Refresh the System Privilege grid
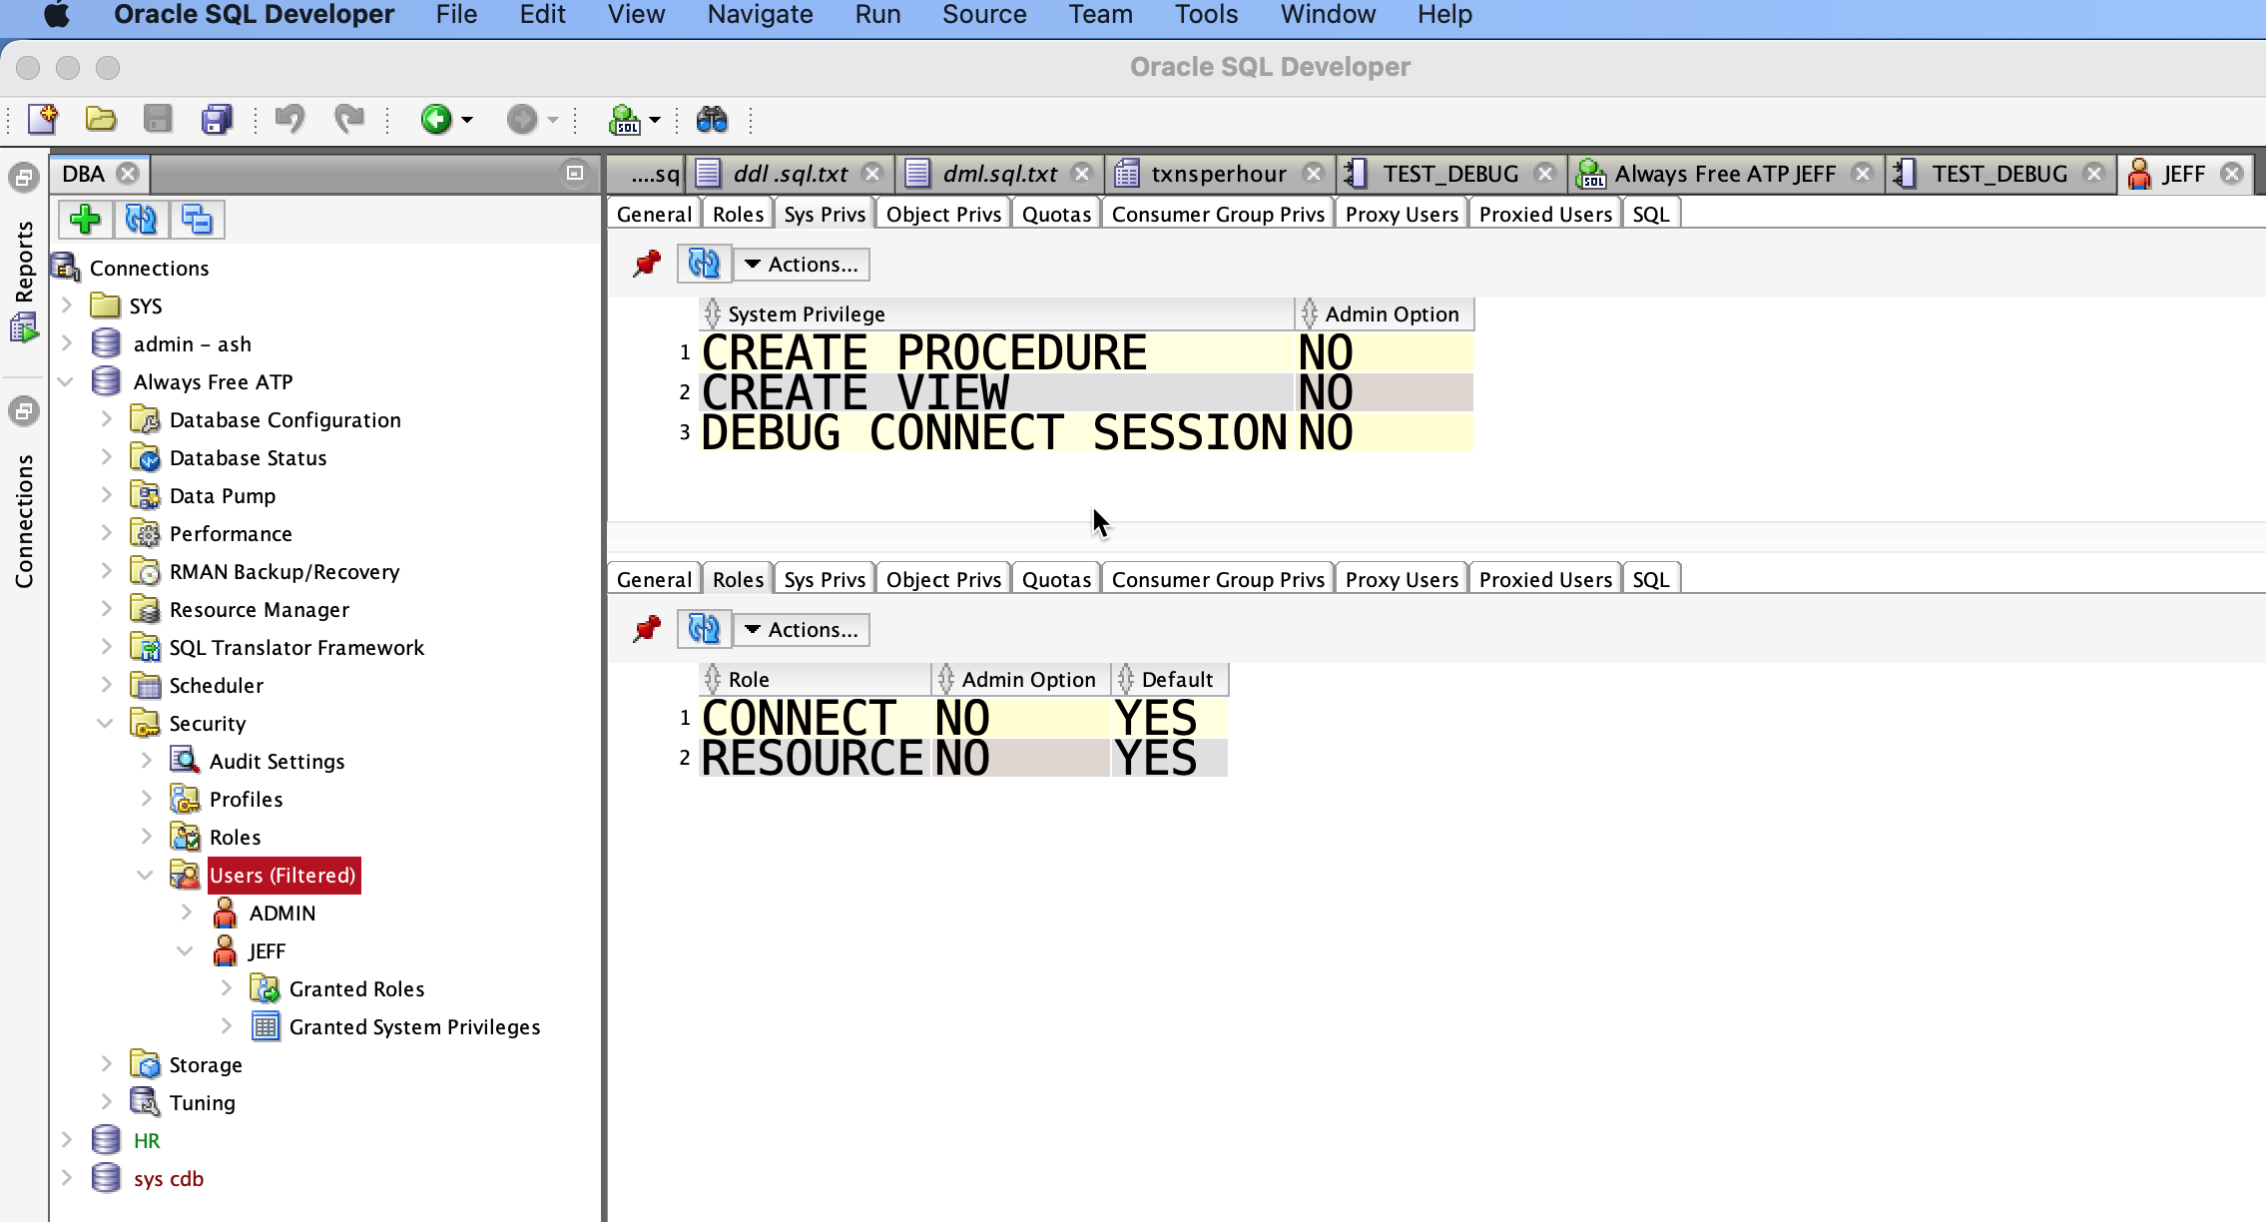The width and height of the screenshot is (2266, 1222). 704,265
